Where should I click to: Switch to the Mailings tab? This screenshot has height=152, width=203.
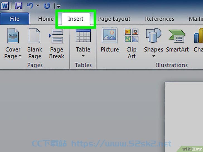pos(196,19)
